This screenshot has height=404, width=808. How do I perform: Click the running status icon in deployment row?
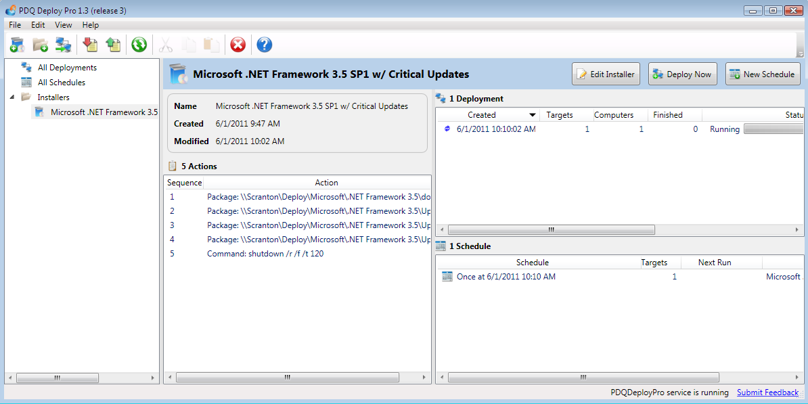tap(447, 129)
